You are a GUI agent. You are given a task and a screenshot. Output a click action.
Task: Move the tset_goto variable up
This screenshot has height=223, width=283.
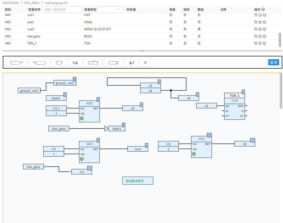pos(260,36)
